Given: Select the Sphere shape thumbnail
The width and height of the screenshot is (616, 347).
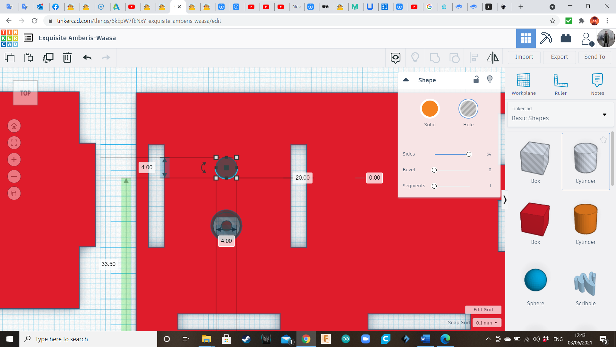Looking at the screenshot, I should [x=535, y=280].
